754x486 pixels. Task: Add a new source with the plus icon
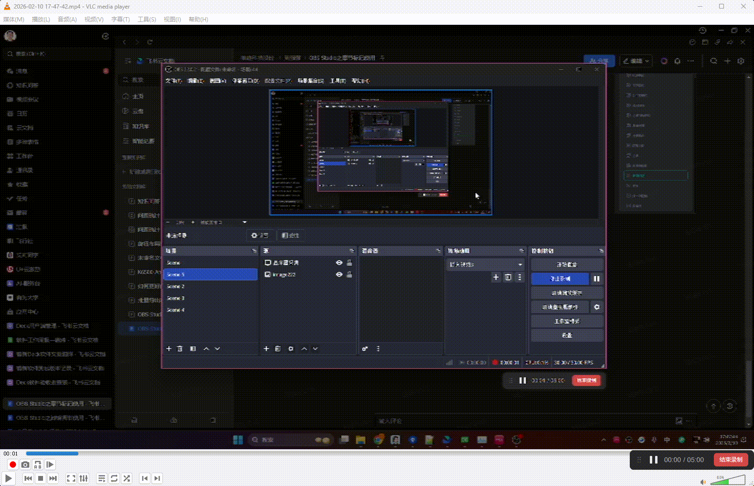tap(267, 349)
